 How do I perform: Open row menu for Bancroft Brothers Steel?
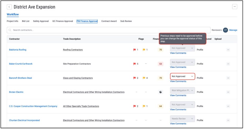[x=228, y=78]
